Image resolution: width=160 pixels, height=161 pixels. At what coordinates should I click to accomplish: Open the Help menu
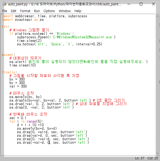[78, 11]
